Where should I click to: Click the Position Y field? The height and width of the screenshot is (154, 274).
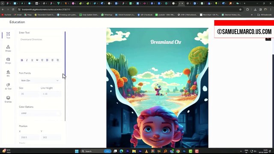pyautogui.click(x=51, y=137)
